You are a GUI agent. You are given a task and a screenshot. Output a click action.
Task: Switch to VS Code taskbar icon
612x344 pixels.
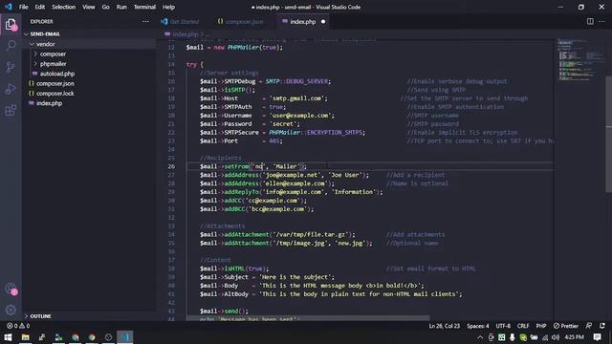point(125,337)
